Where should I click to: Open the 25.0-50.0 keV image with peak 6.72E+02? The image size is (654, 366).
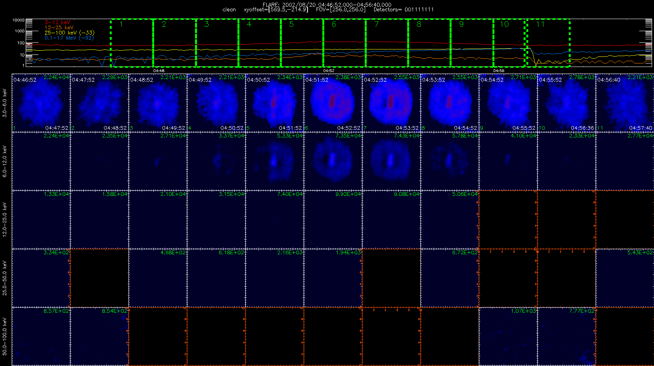(450, 278)
